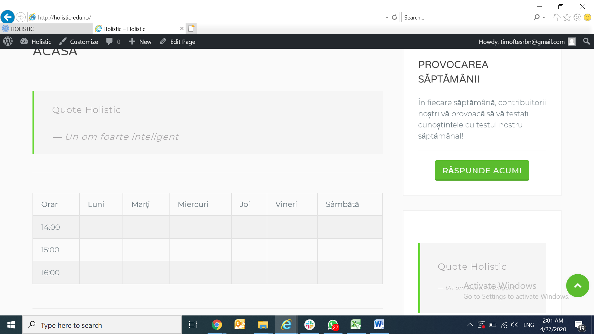Show hidden system tray icons
Viewport: 594px width, 334px height.
(x=470, y=325)
